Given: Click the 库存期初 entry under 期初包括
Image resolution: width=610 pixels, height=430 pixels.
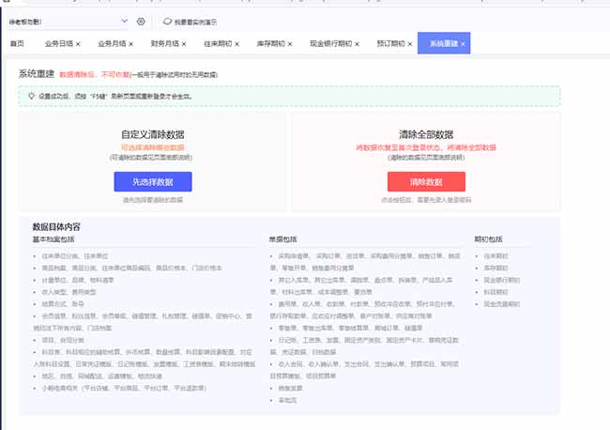Looking at the screenshot, I should [x=496, y=269].
